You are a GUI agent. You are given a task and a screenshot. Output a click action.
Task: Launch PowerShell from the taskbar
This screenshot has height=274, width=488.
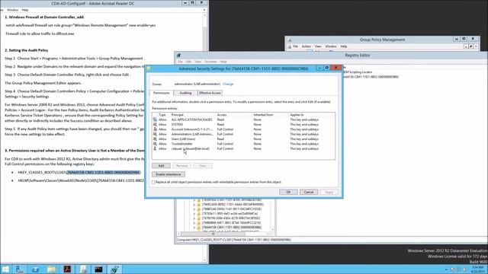36,269
